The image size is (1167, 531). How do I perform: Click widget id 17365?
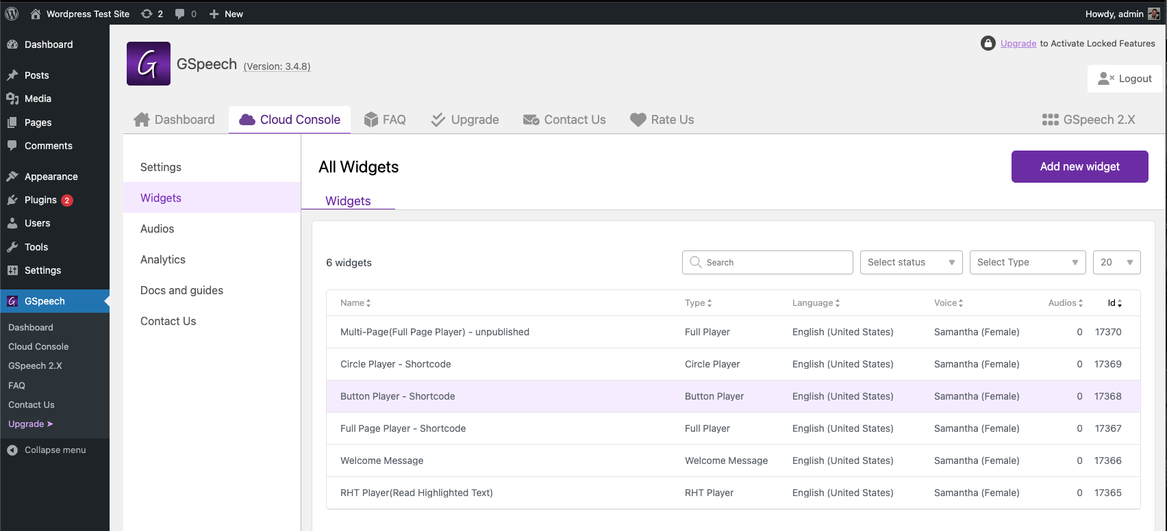point(1108,493)
